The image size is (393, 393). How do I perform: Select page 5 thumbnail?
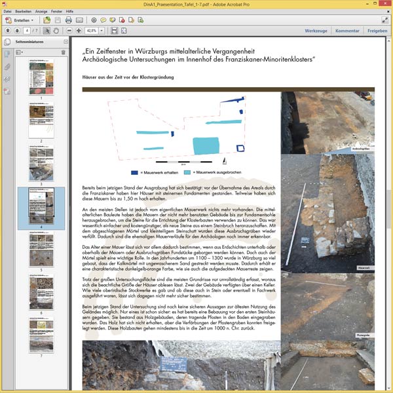[41, 249]
